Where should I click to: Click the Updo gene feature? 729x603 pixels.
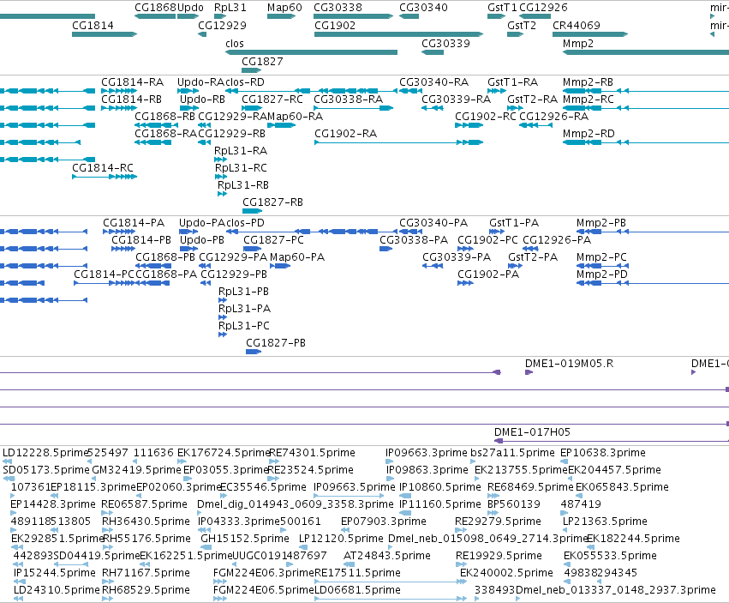[188, 16]
